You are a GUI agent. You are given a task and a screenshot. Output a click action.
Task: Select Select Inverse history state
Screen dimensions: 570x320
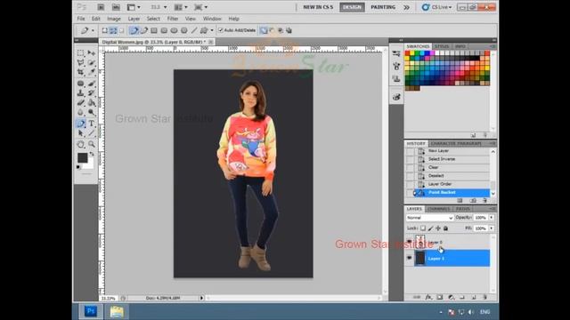click(x=448, y=159)
